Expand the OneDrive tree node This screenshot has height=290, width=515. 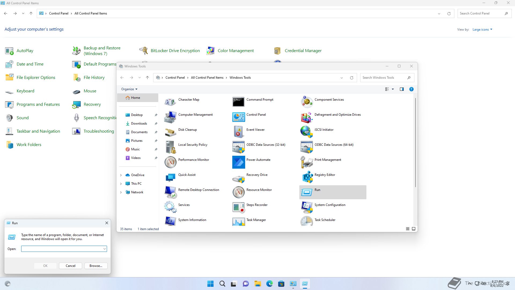coord(121,175)
